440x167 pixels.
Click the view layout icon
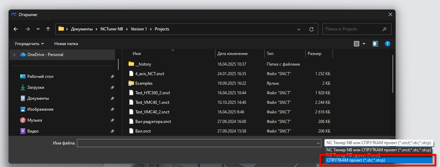(x=357, y=44)
